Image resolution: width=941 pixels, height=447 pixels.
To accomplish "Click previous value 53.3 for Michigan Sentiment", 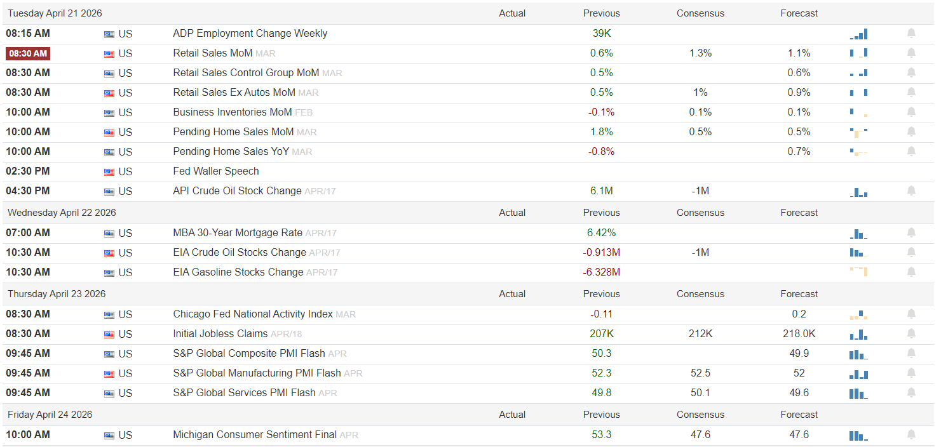I will (x=602, y=434).
